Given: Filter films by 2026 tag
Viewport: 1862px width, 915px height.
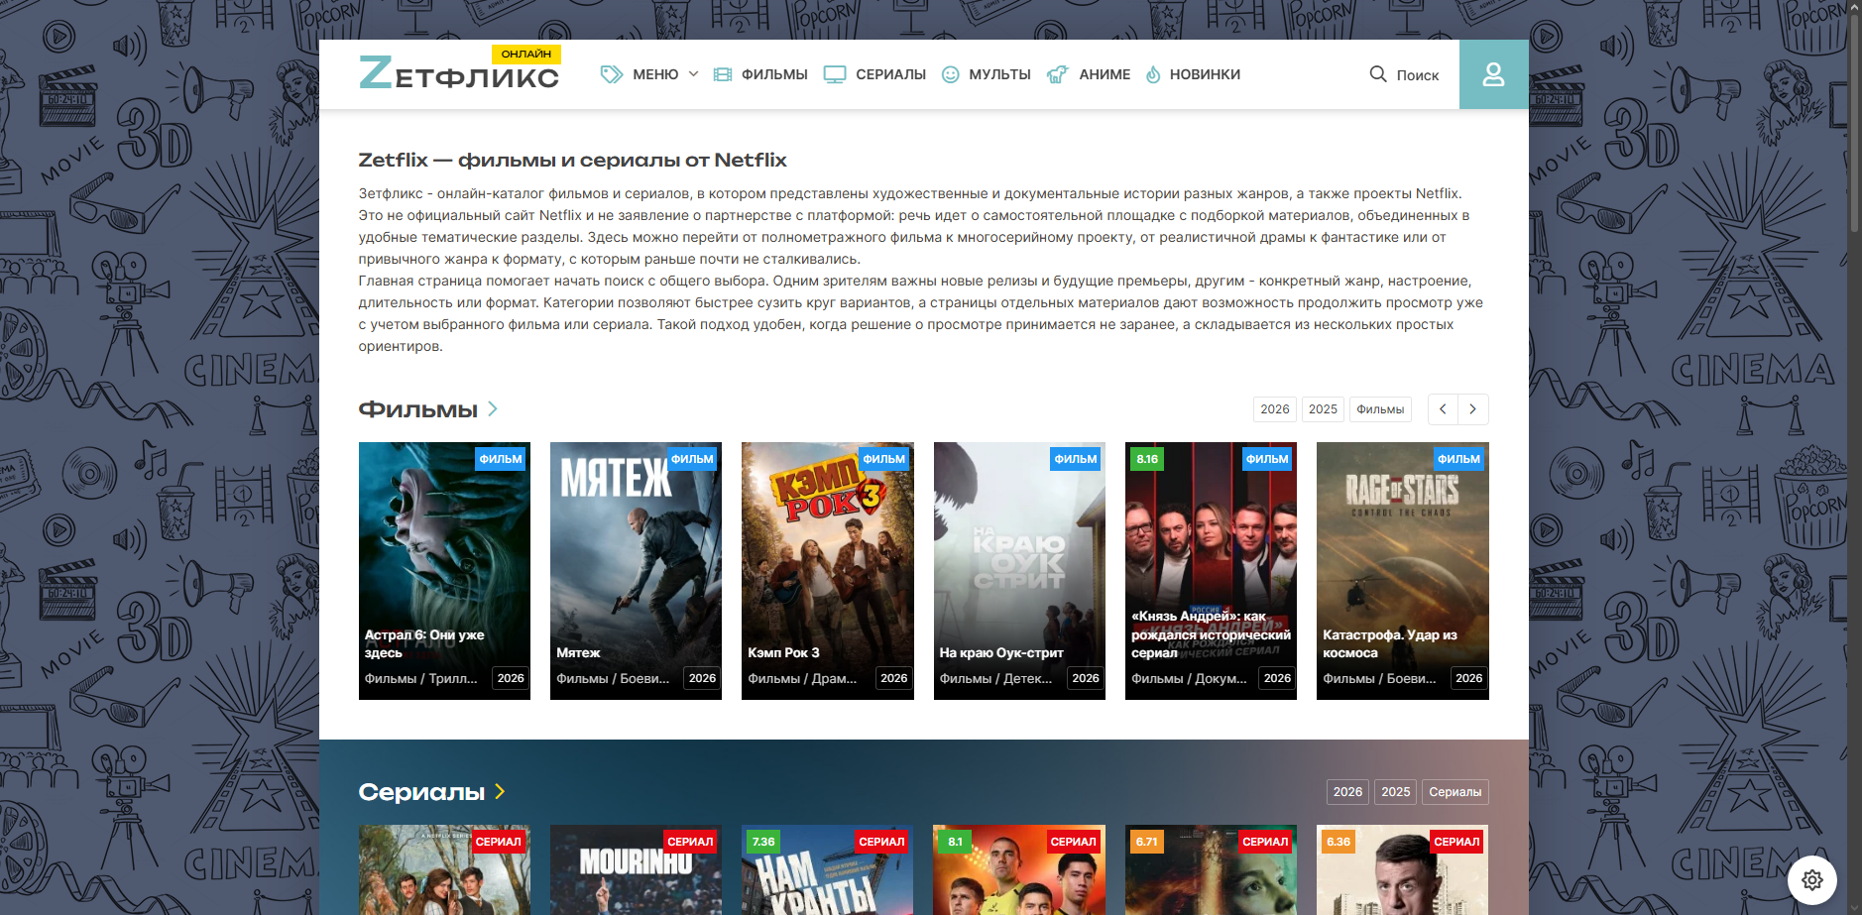Looking at the screenshot, I should click(1275, 409).
